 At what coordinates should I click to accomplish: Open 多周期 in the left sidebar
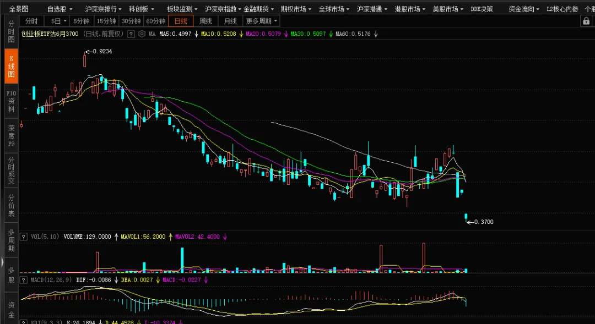[12, 240]
